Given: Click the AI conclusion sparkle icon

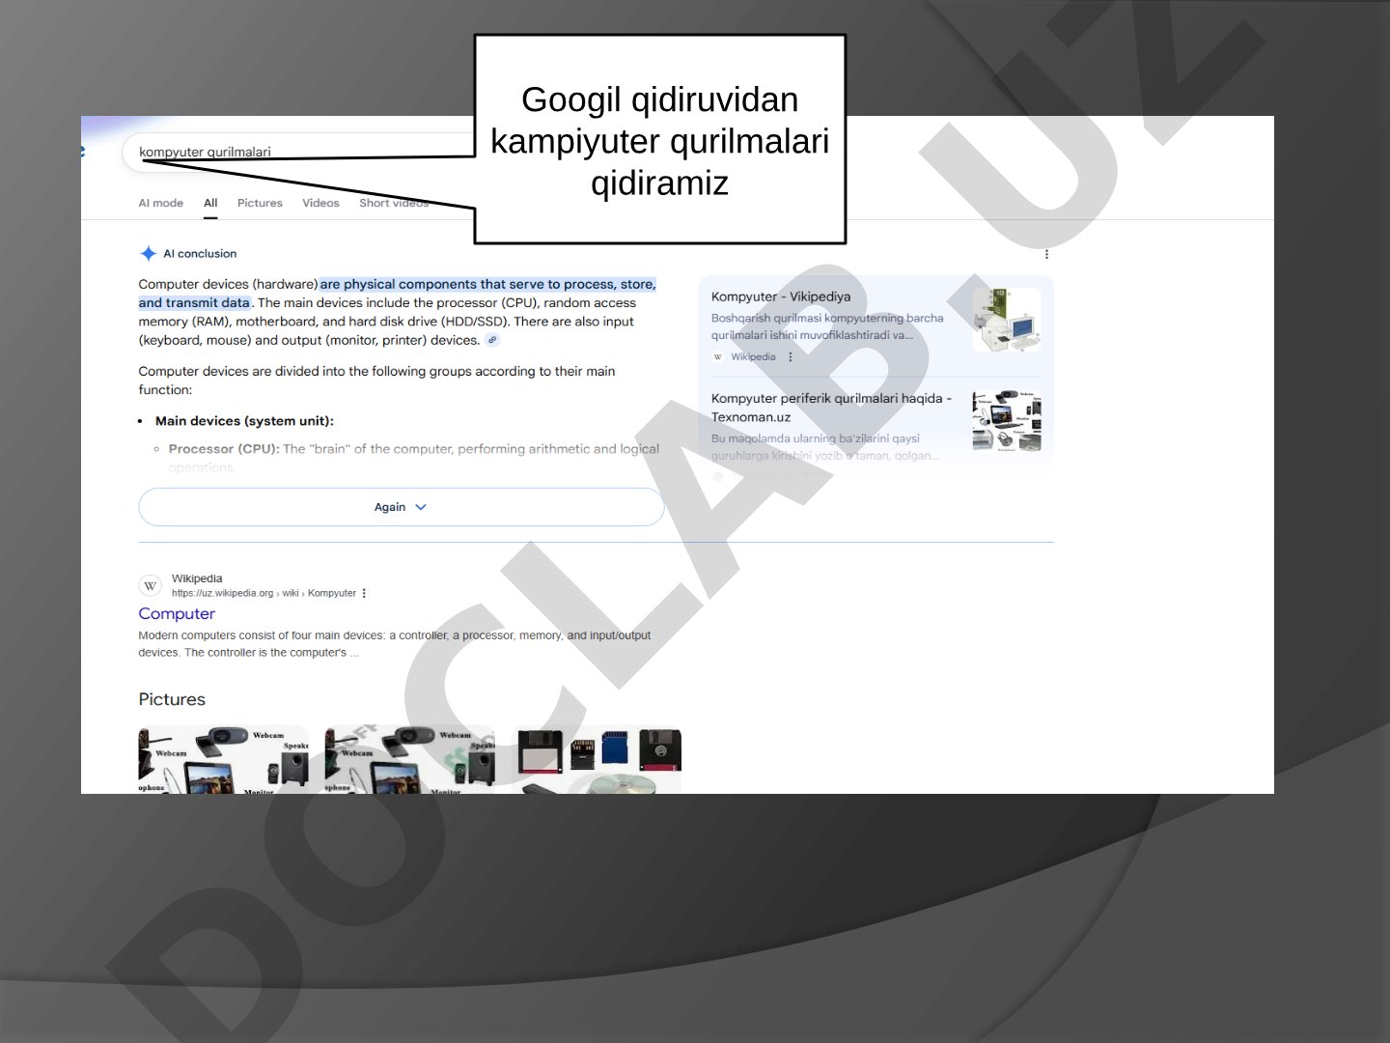Looking at the screenshot, I should pyautogui.click(x=148, y=254).
